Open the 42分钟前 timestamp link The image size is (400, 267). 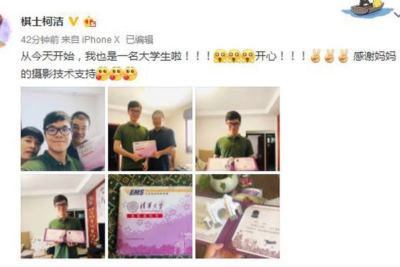click(x=40, y=40)
